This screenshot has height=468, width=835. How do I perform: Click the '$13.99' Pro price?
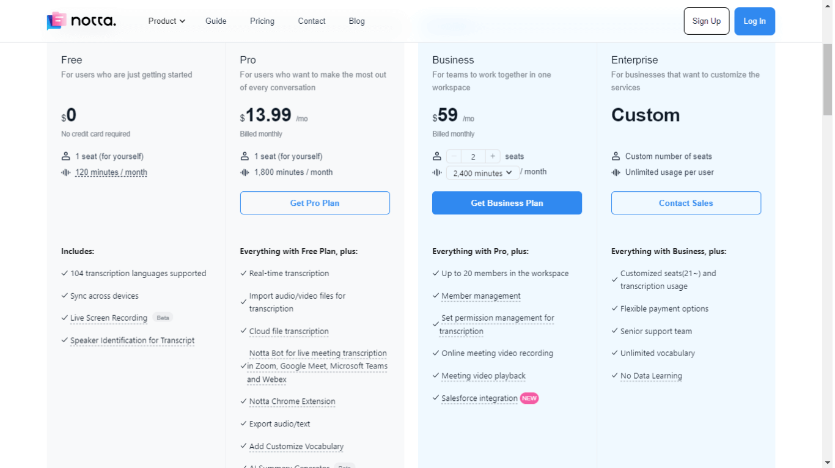(265, 115)
